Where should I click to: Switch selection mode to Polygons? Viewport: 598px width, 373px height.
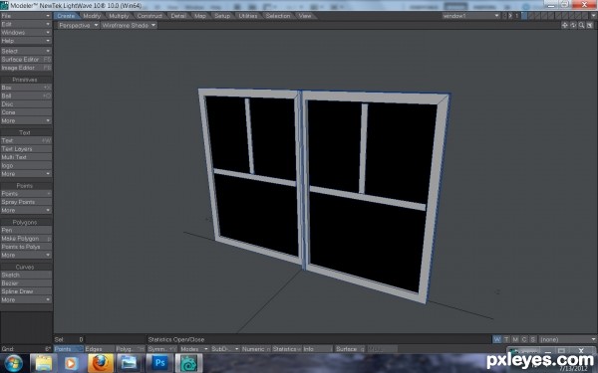[x=130, y=349]
